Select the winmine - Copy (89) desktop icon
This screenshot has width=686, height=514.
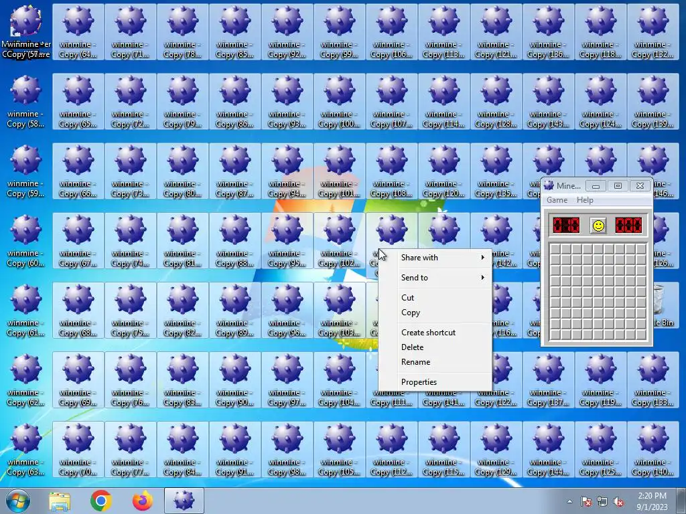coord(235,310)
